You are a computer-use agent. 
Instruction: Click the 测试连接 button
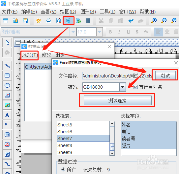coord(118,100)
